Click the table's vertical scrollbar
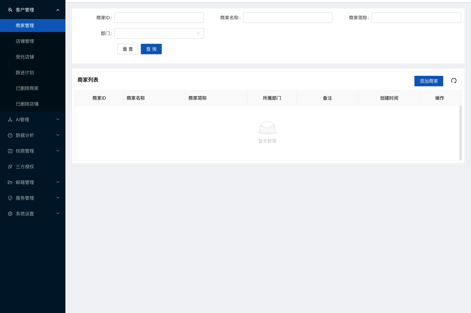This screenshot has width=471, height=313. (x=461, y=133)
